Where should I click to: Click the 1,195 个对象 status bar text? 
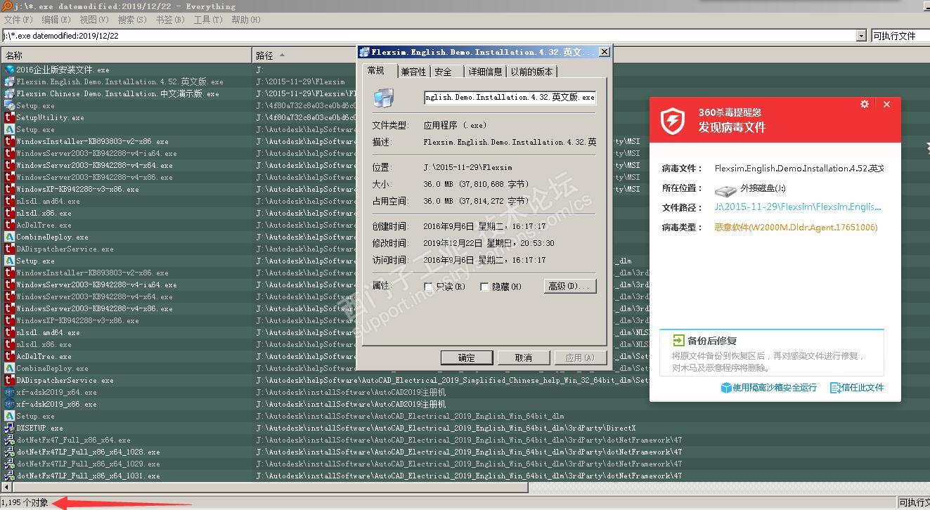click(x=25, y=502)
